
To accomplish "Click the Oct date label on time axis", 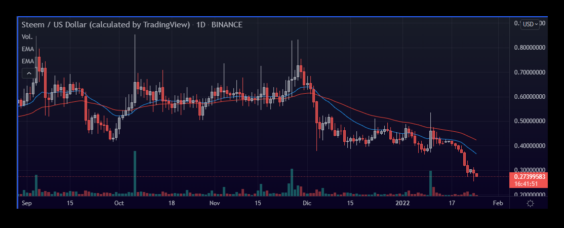I will (x=118, y=203).
